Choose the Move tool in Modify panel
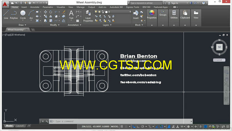The width and height of the screenshot is (232, 131). click(x=46, y=12)
